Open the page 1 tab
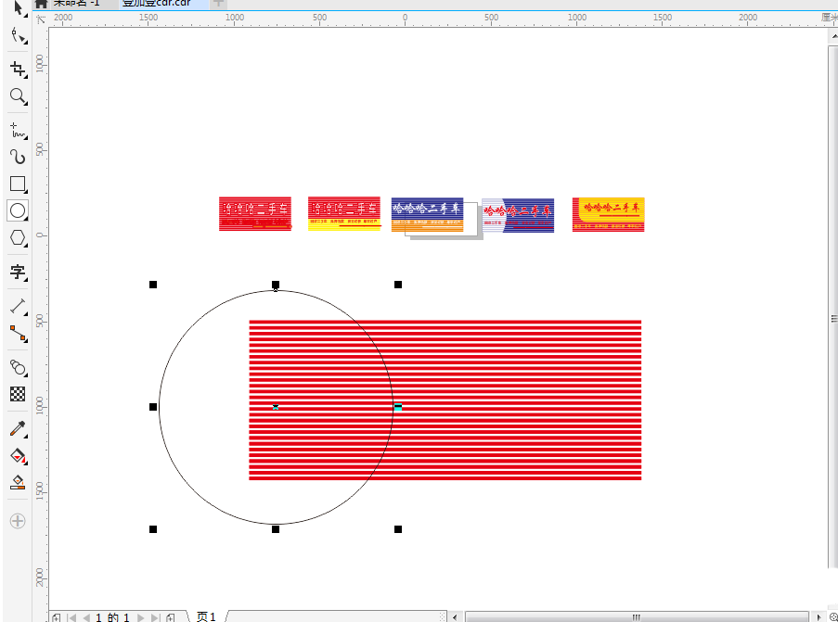The image size is (838, 622). click(x=206, y=616)
